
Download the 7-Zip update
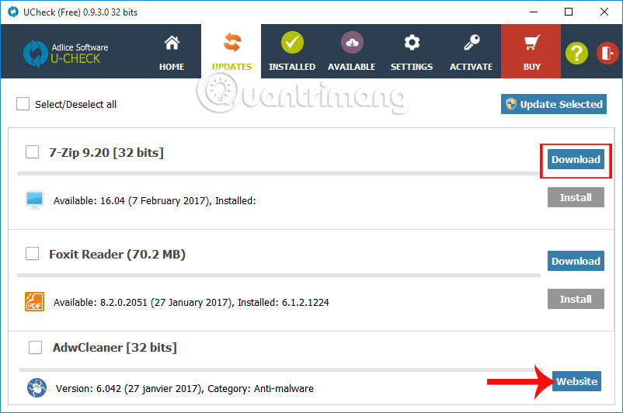coord(576,159)
